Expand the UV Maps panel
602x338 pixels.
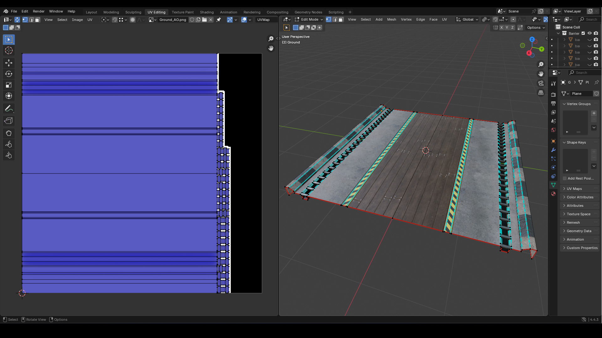click(x=579, y=189)
